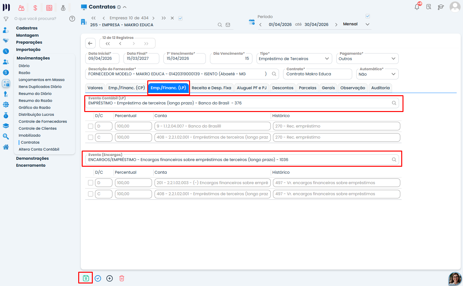Click the save contract icon
Screen dimensions: 463x286
(x=86, y=278)
